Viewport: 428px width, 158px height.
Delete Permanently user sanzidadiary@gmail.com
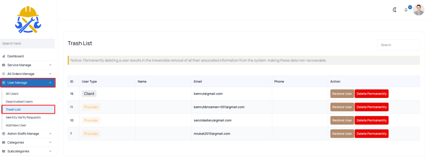372,120
